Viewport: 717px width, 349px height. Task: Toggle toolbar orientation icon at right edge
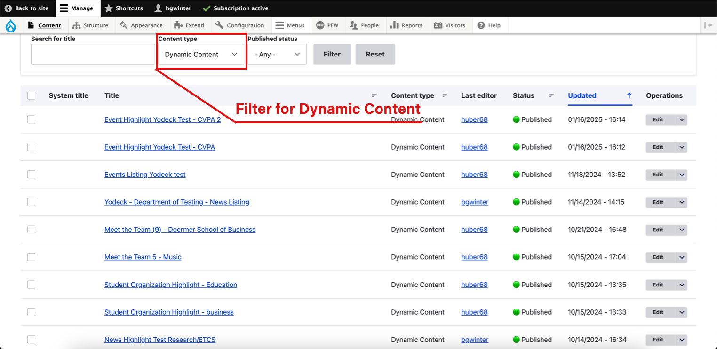708,25
